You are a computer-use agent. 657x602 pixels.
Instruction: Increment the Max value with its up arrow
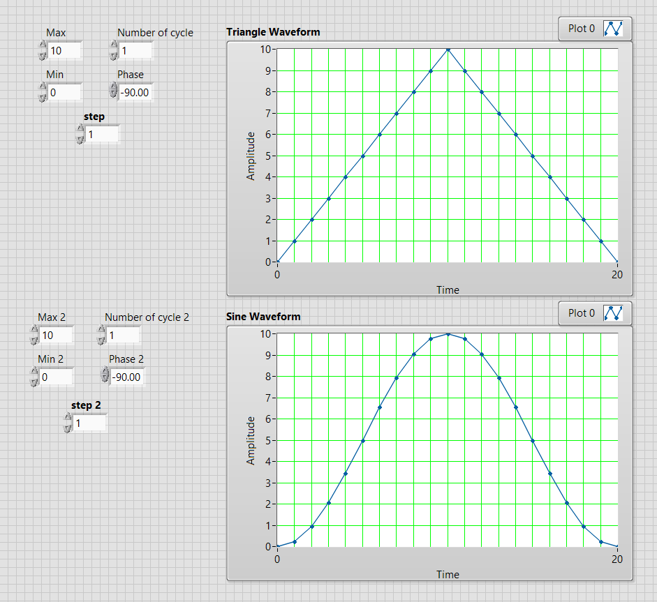43,45
